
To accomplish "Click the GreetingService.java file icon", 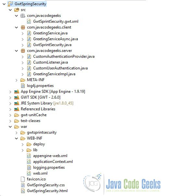I will (29, 33).
